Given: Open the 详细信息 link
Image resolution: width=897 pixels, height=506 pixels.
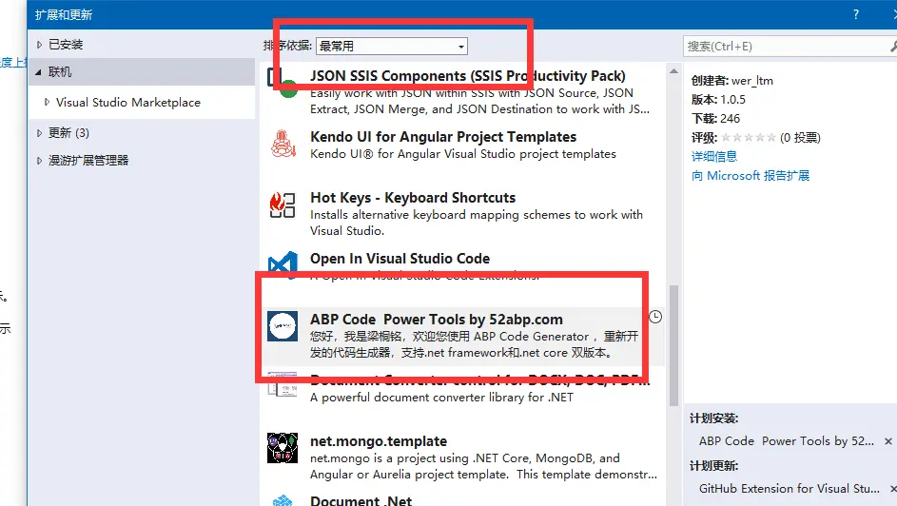Looking at the screenshot, I should click(714, 157).
